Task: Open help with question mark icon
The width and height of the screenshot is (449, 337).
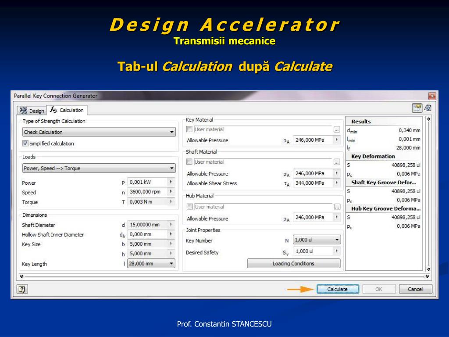Action: 22,289
